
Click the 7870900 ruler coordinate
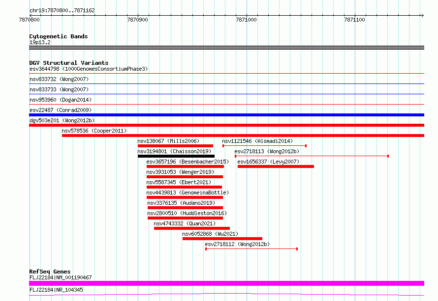click(x=137, y=20)
